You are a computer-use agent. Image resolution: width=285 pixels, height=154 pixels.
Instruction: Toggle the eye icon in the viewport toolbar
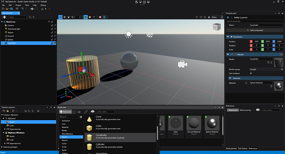click(x=94, y=17)
